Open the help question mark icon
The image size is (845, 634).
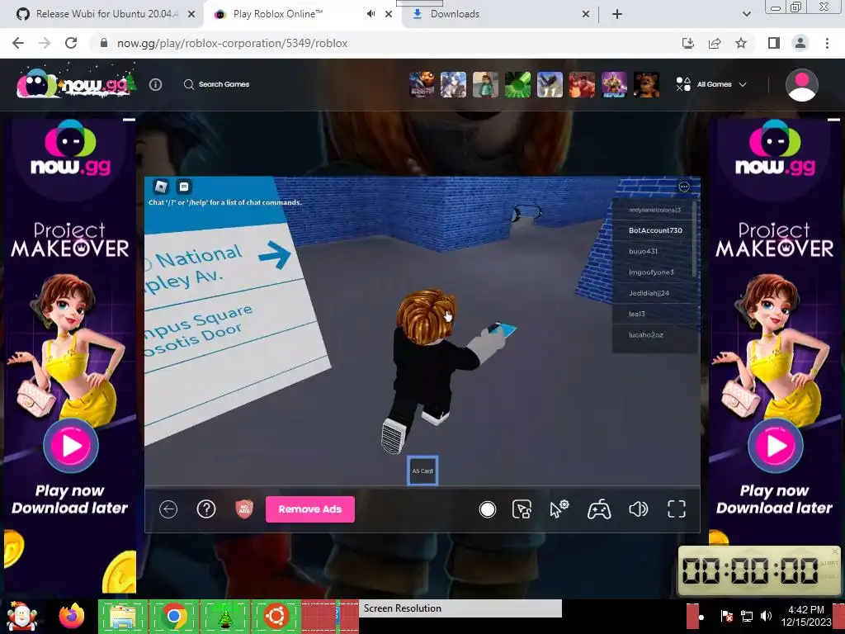click(x=205, y=509)
